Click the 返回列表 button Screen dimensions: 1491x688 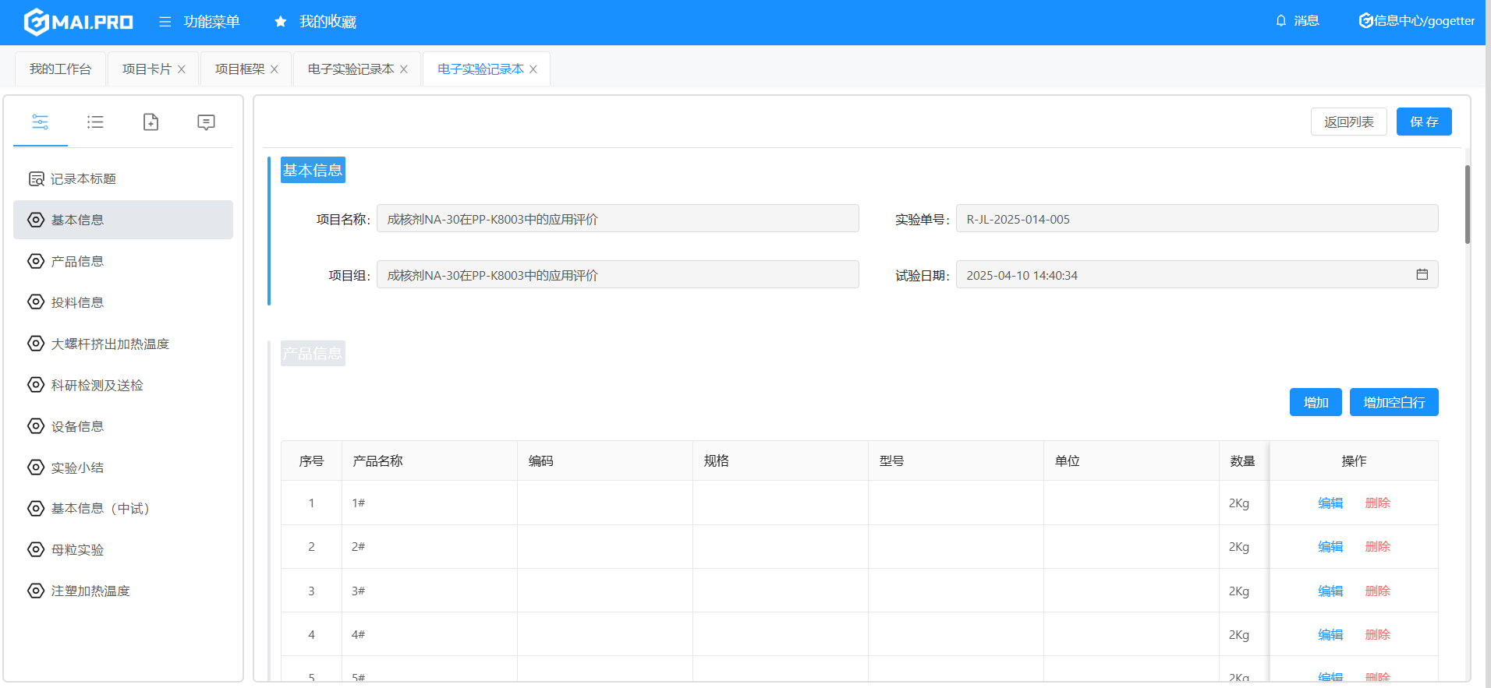click(1348, 122)
